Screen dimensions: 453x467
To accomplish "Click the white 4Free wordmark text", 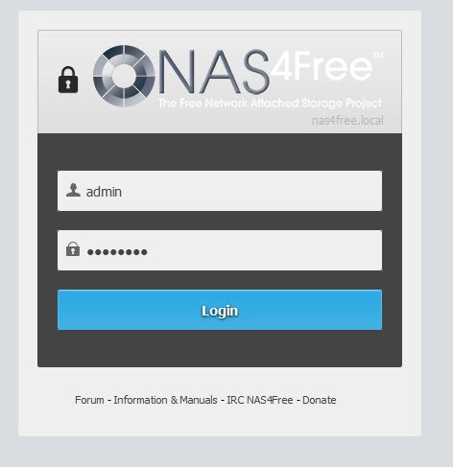I will click(322, 66).
